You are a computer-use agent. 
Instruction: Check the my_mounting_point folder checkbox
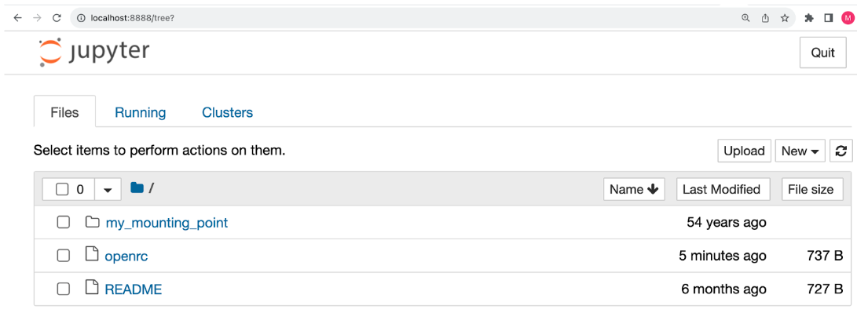pyautogui.click(x=64, y=222)
